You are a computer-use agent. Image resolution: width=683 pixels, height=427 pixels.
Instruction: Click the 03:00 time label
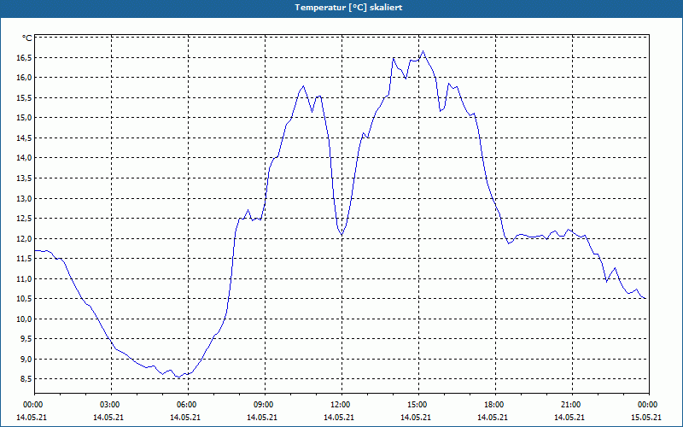point(111,405)
